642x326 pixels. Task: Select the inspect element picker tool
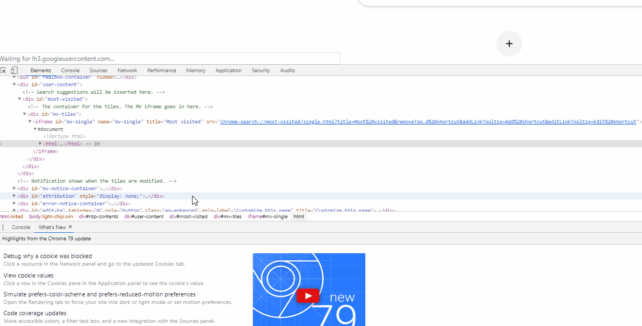click(x=4, y=70)
